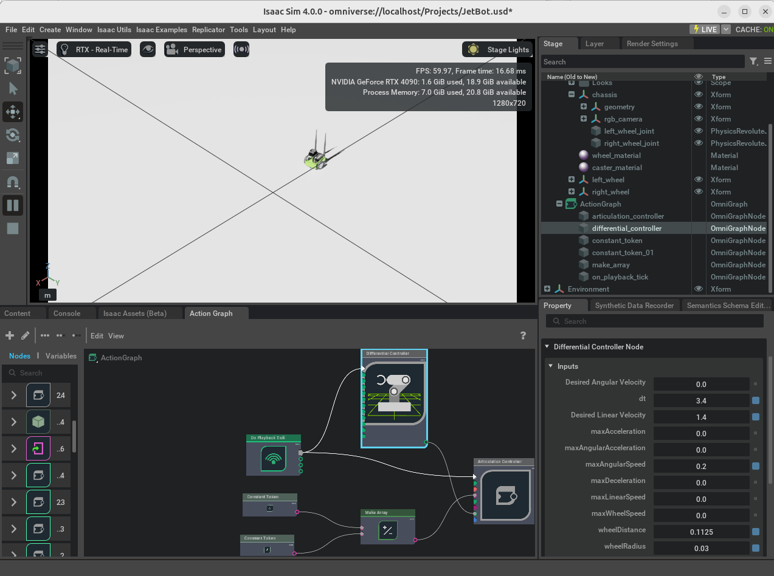Add a new graph with plus icon
The image size is (774, 576).
[10, 335]
